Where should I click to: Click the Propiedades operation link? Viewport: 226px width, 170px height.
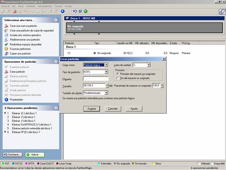(x=16, y=100)
